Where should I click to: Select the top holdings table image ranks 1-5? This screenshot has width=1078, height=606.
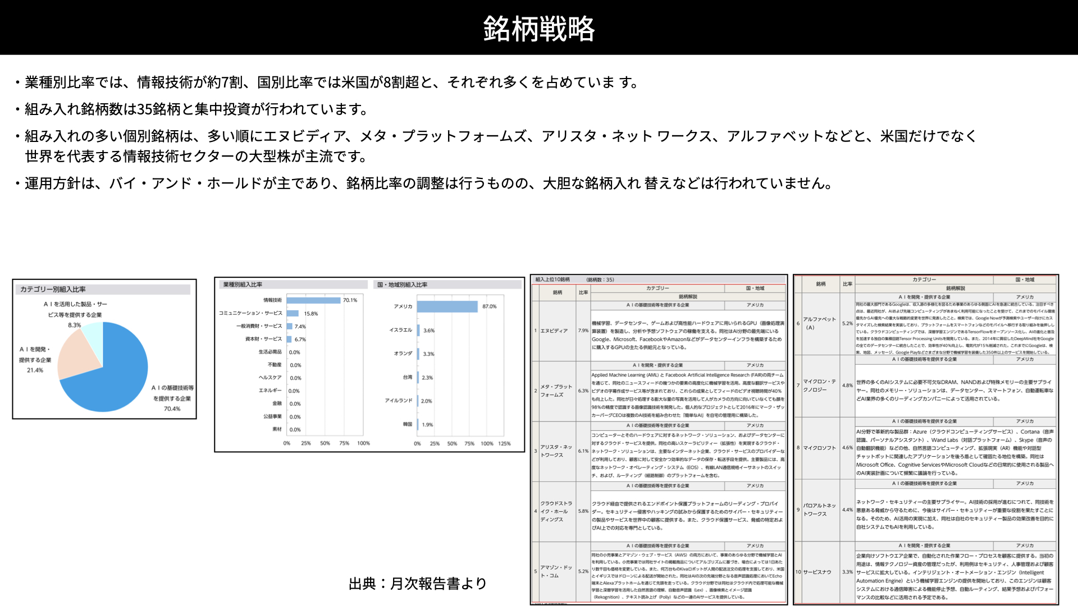tap(659, 440)
